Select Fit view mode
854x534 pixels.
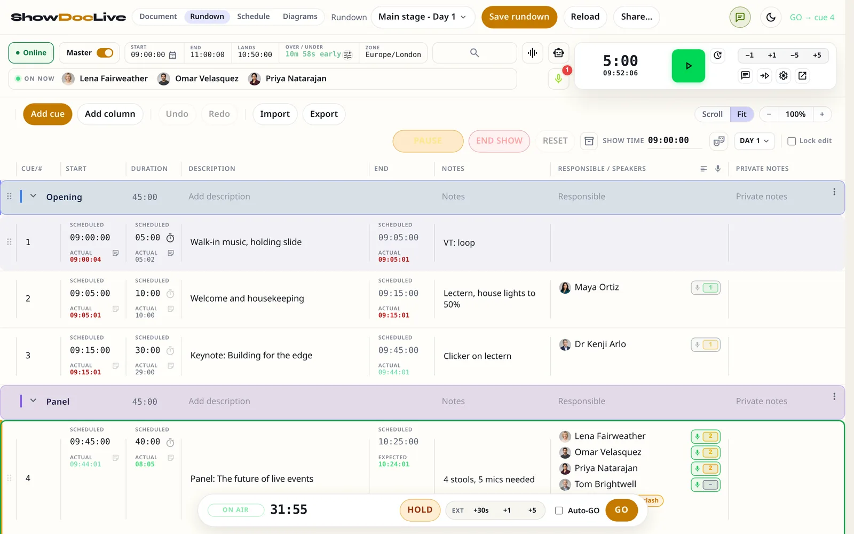741,114
